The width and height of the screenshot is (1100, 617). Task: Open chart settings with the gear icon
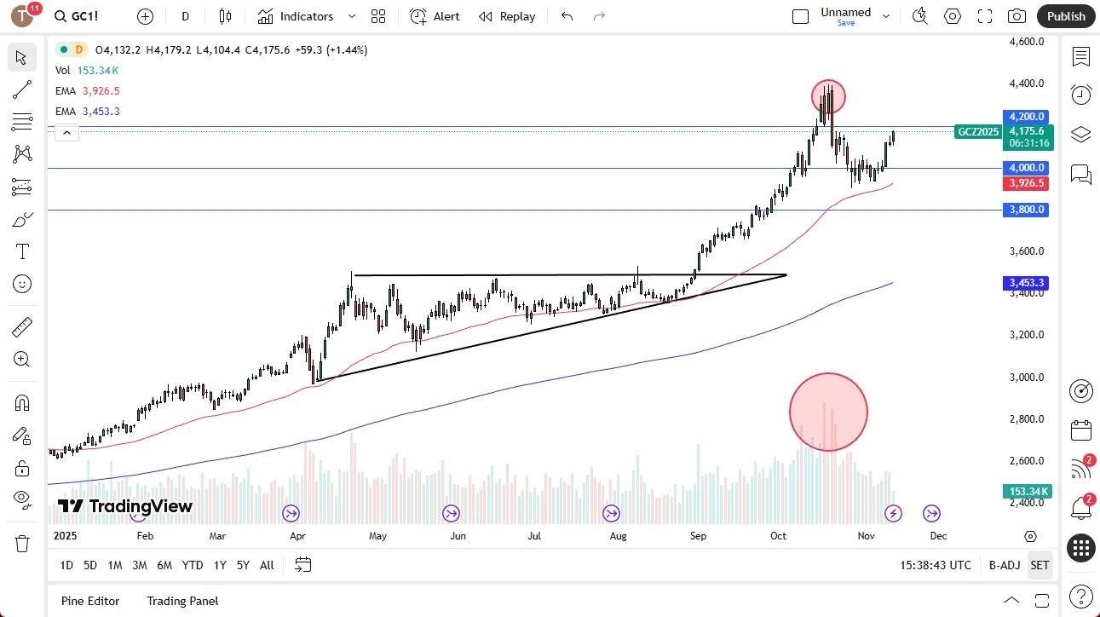952,16
